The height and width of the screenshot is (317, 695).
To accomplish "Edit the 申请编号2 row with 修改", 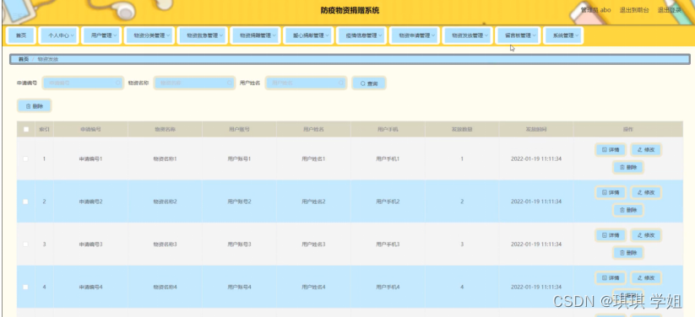I will [x=646, y=192].
